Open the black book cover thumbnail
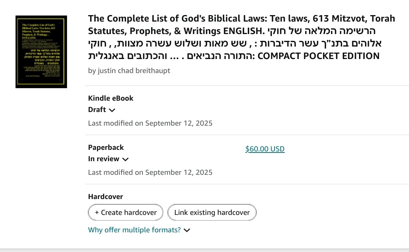Viewport: 409px width, 252px height. (x=41, y=52)
